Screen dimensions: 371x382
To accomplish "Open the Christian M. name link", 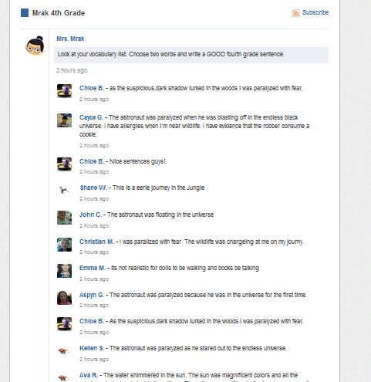I will (96, 242).
